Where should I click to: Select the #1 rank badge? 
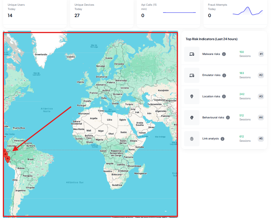tap(261, 54)
